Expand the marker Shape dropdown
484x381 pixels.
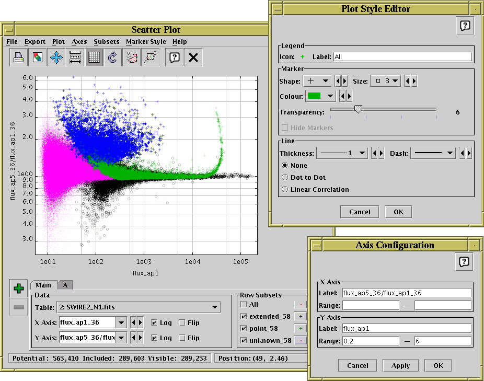tap(317, 81)
